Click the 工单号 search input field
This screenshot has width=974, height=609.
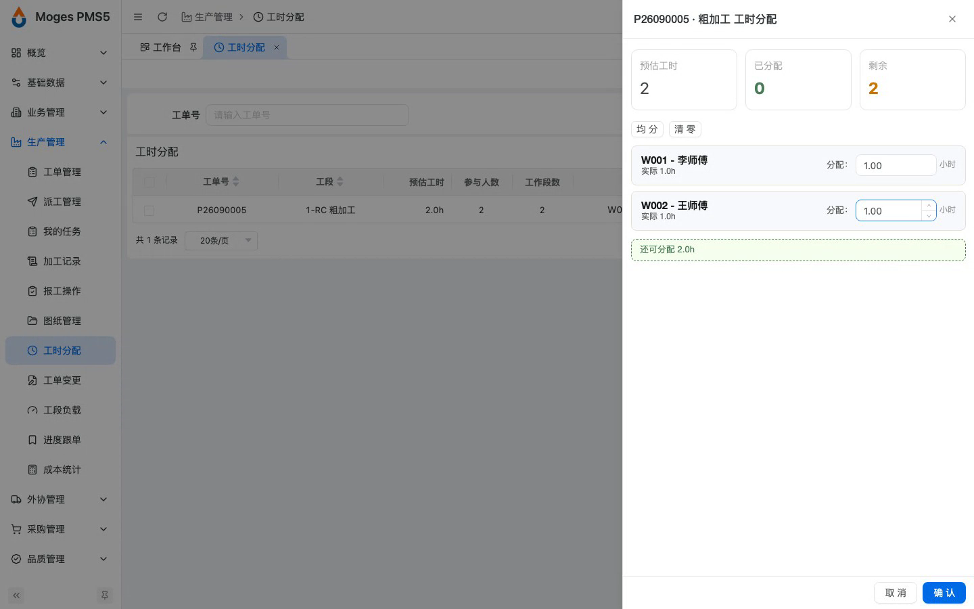pos(307,115)
